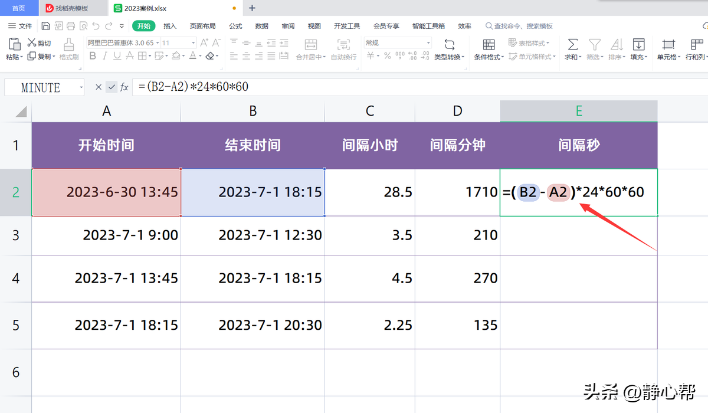Click the eraser clear-format icon
Viewport: 708px width, 413px height.
coord(209,56)
